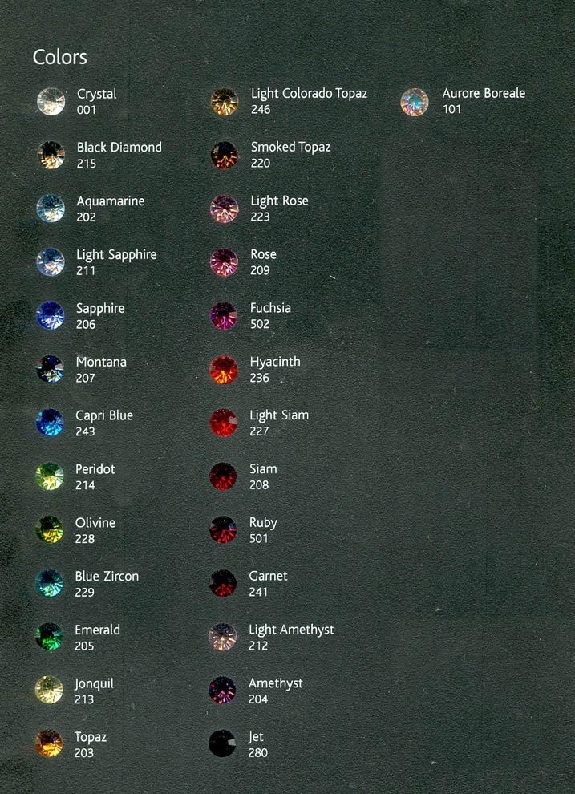Select the Jet 280 black stone

click(222, 743)
